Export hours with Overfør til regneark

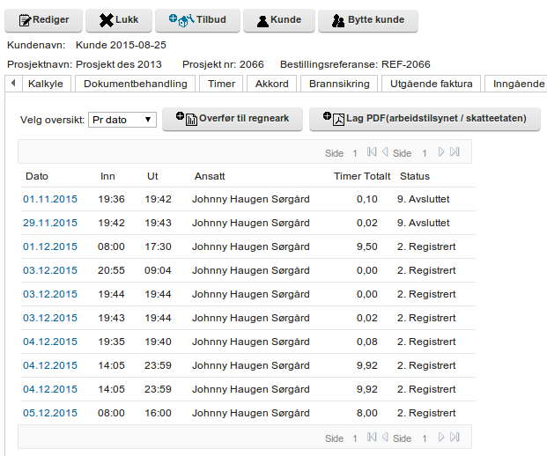pyautogui.click(x=233, y=119)
